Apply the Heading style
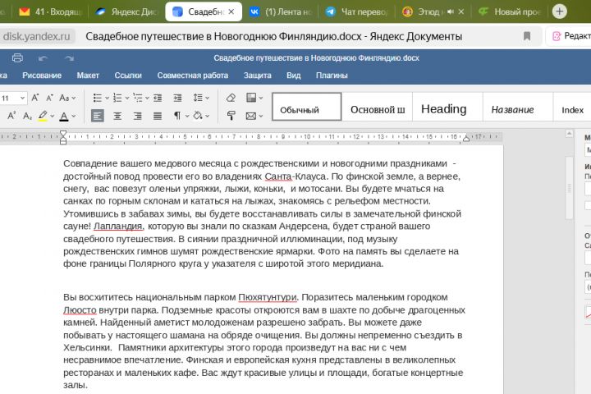The image size is (591, 394). click(x=443, y=108)
